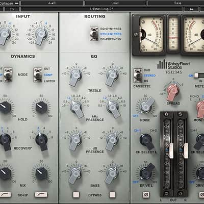Viewport: 204px width, 204px height.
Task: Click the right-channel HOLD knob
Action: [41, 107]
